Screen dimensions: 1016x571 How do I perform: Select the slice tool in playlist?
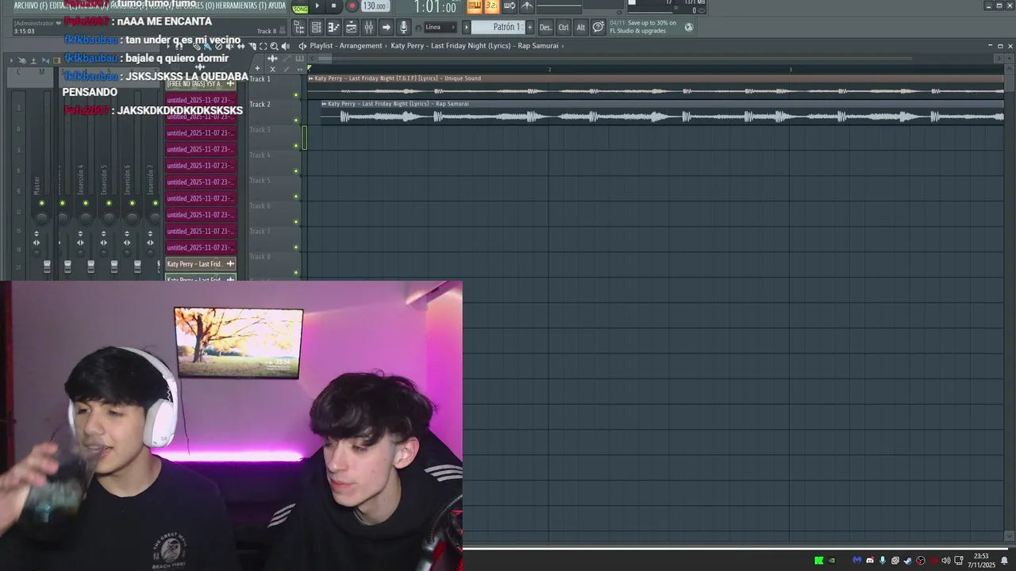[x=252, y=46]
